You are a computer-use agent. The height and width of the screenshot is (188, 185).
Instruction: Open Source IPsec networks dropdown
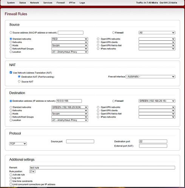157,49
